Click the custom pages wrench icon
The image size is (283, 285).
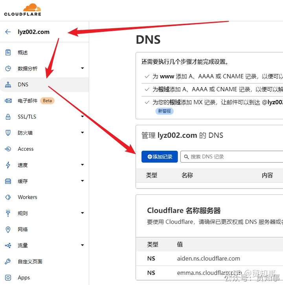tap(8, 261)
